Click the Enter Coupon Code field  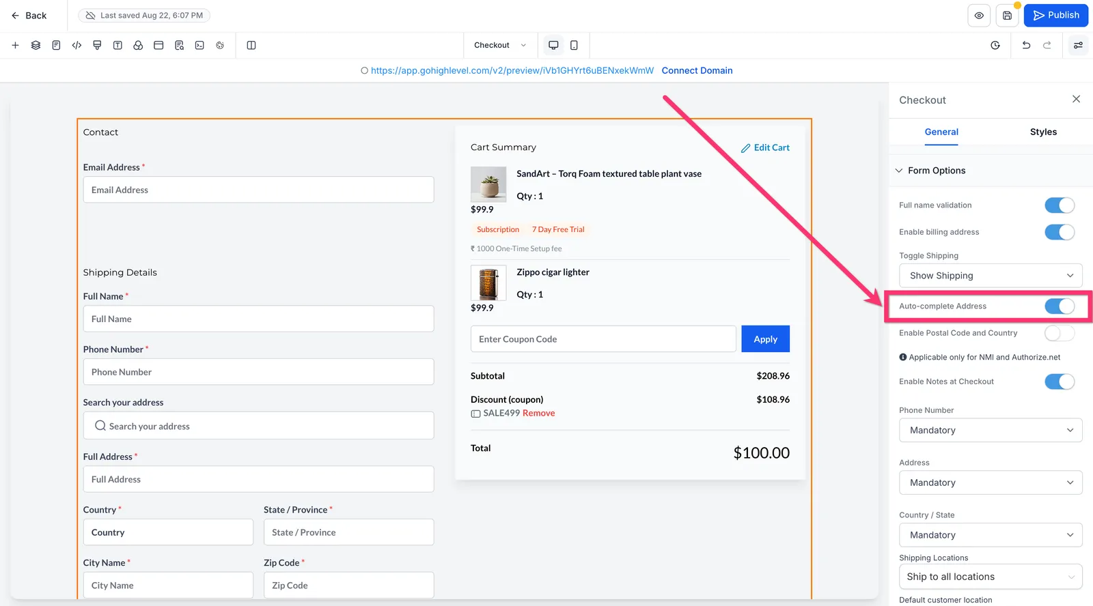[603, 339]
